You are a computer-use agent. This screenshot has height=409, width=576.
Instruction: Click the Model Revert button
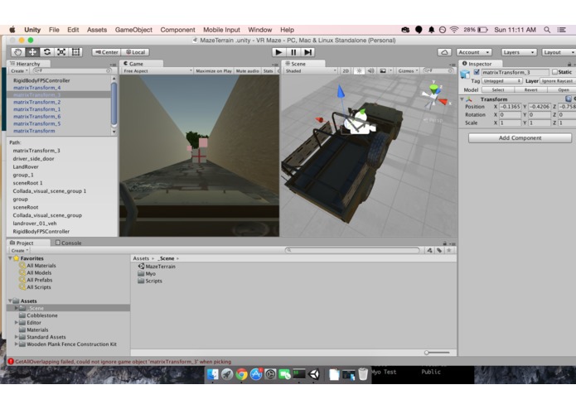(x=530, y=90)
